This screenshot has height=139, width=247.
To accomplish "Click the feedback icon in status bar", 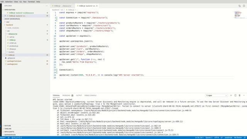I will 245,137.
